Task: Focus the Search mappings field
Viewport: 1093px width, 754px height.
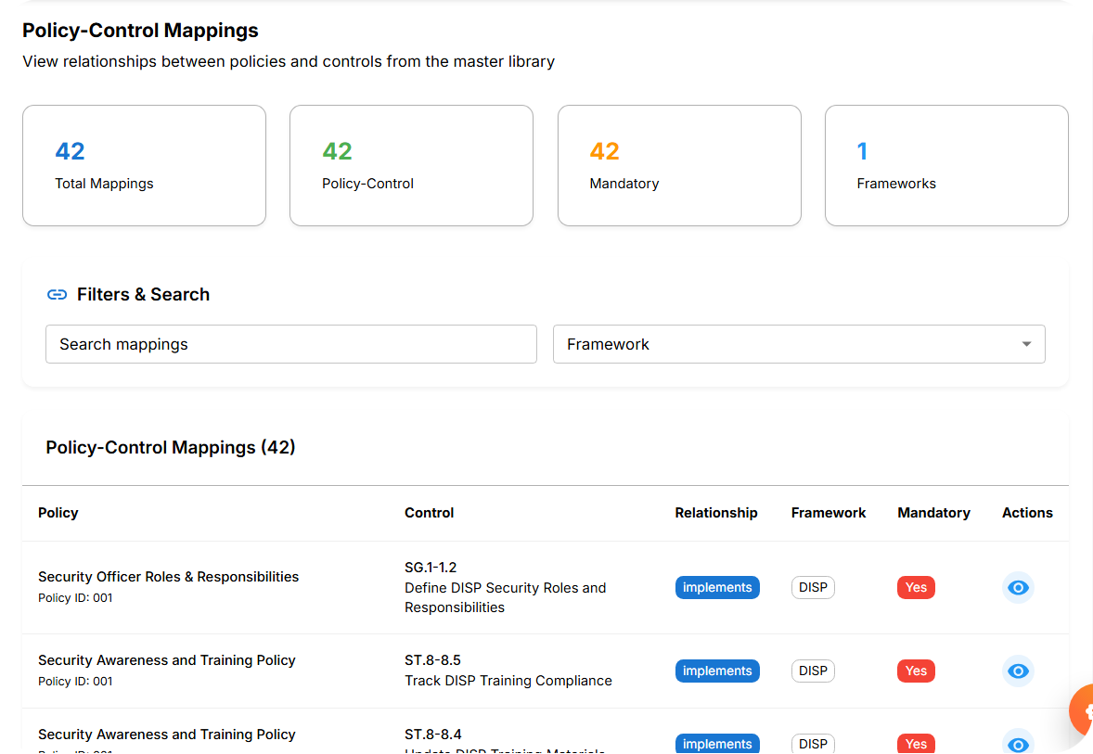Action: 290,344
